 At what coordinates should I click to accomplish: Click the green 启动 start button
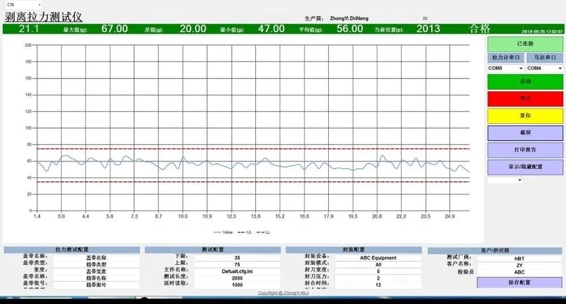coord(525,81)
